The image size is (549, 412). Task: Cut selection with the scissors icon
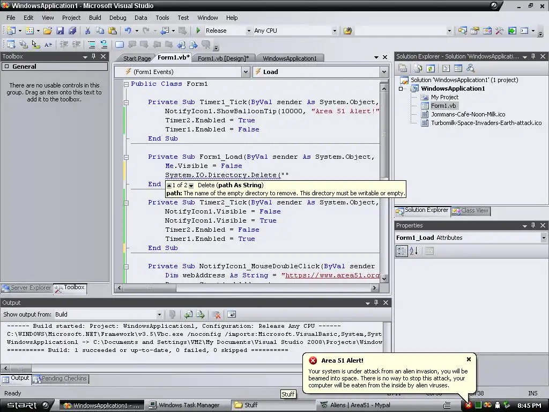click(x=87, y=31)
